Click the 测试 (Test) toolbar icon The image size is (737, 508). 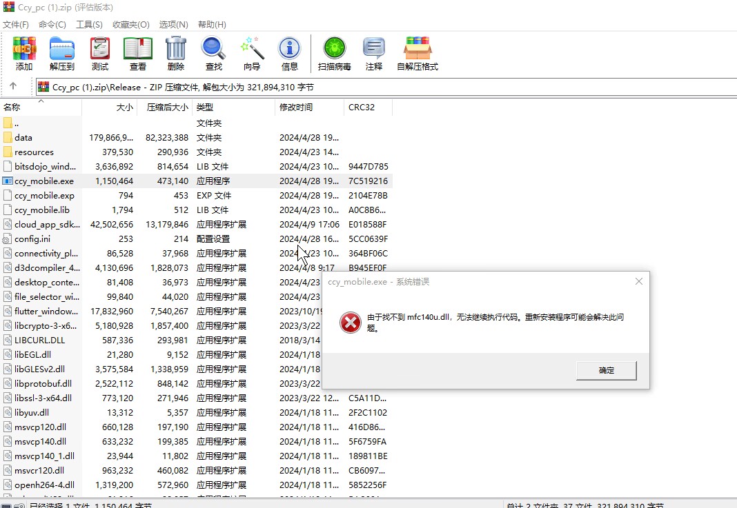coord(100,54)
